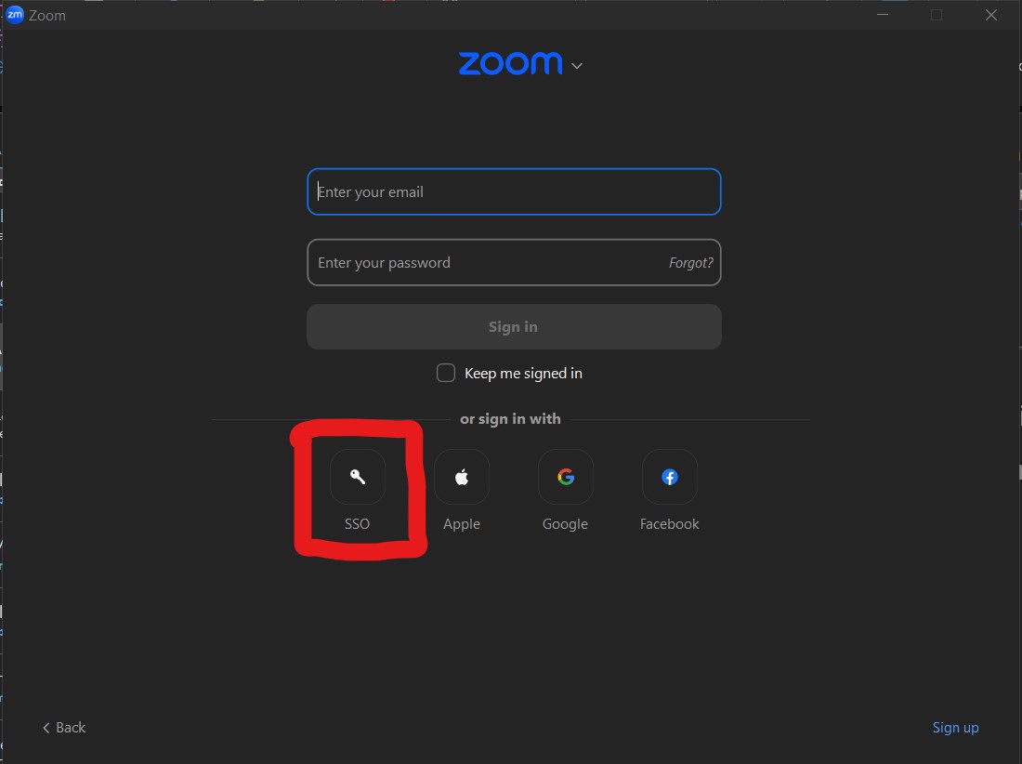Click the blue Zoom logo
This screenshot has width=1022, height=764.
point(510,63)
